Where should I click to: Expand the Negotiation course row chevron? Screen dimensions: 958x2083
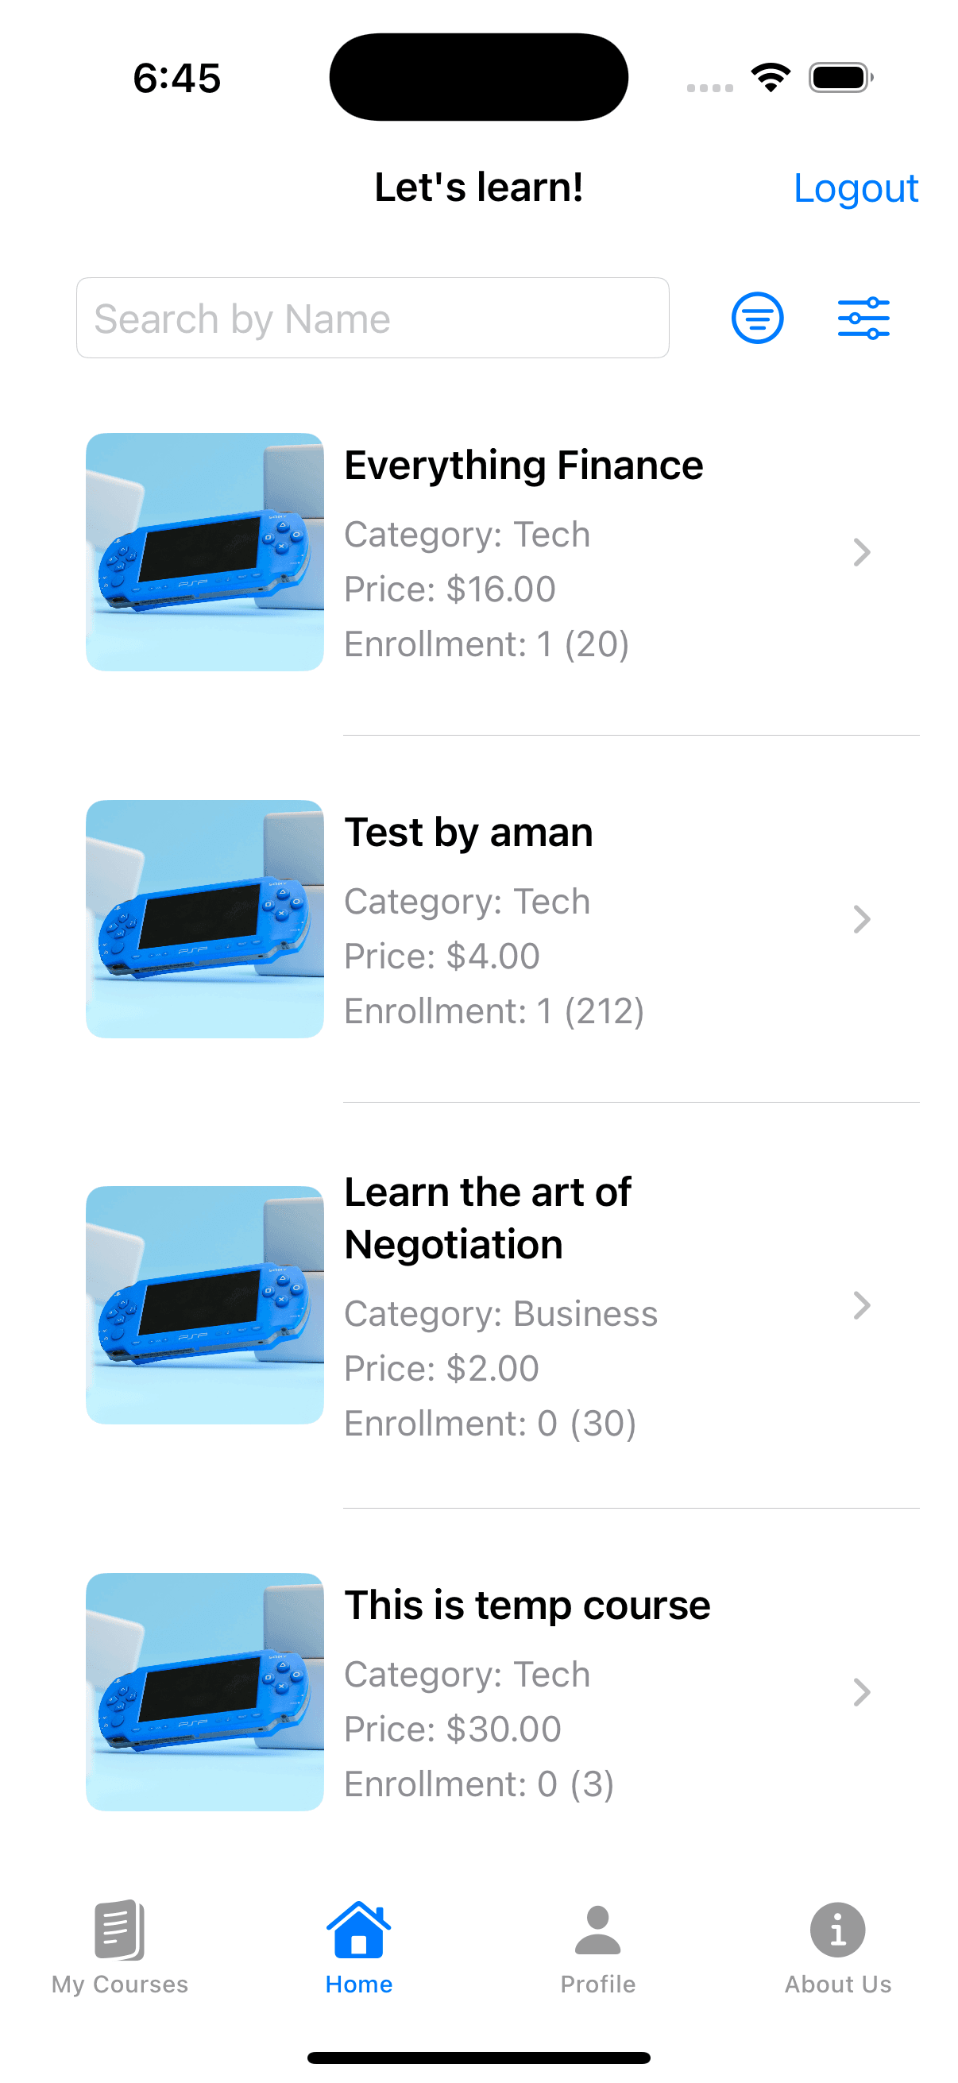[x=862, y=1305]
